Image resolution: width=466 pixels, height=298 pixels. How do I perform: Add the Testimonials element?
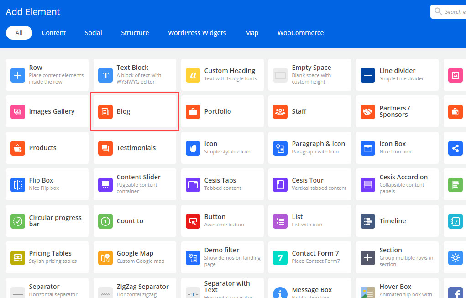point(136,148)
